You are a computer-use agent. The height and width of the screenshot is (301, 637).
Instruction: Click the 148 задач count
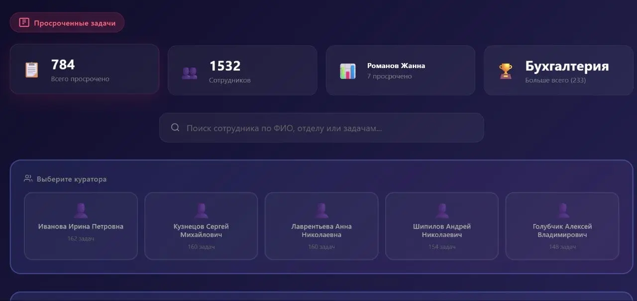point(562,247)
